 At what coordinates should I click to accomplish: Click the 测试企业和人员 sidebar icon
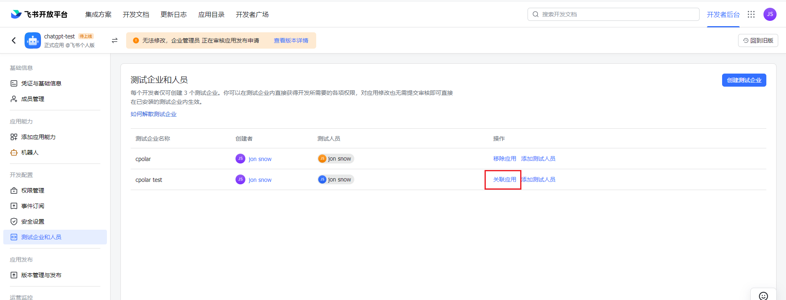14,237
